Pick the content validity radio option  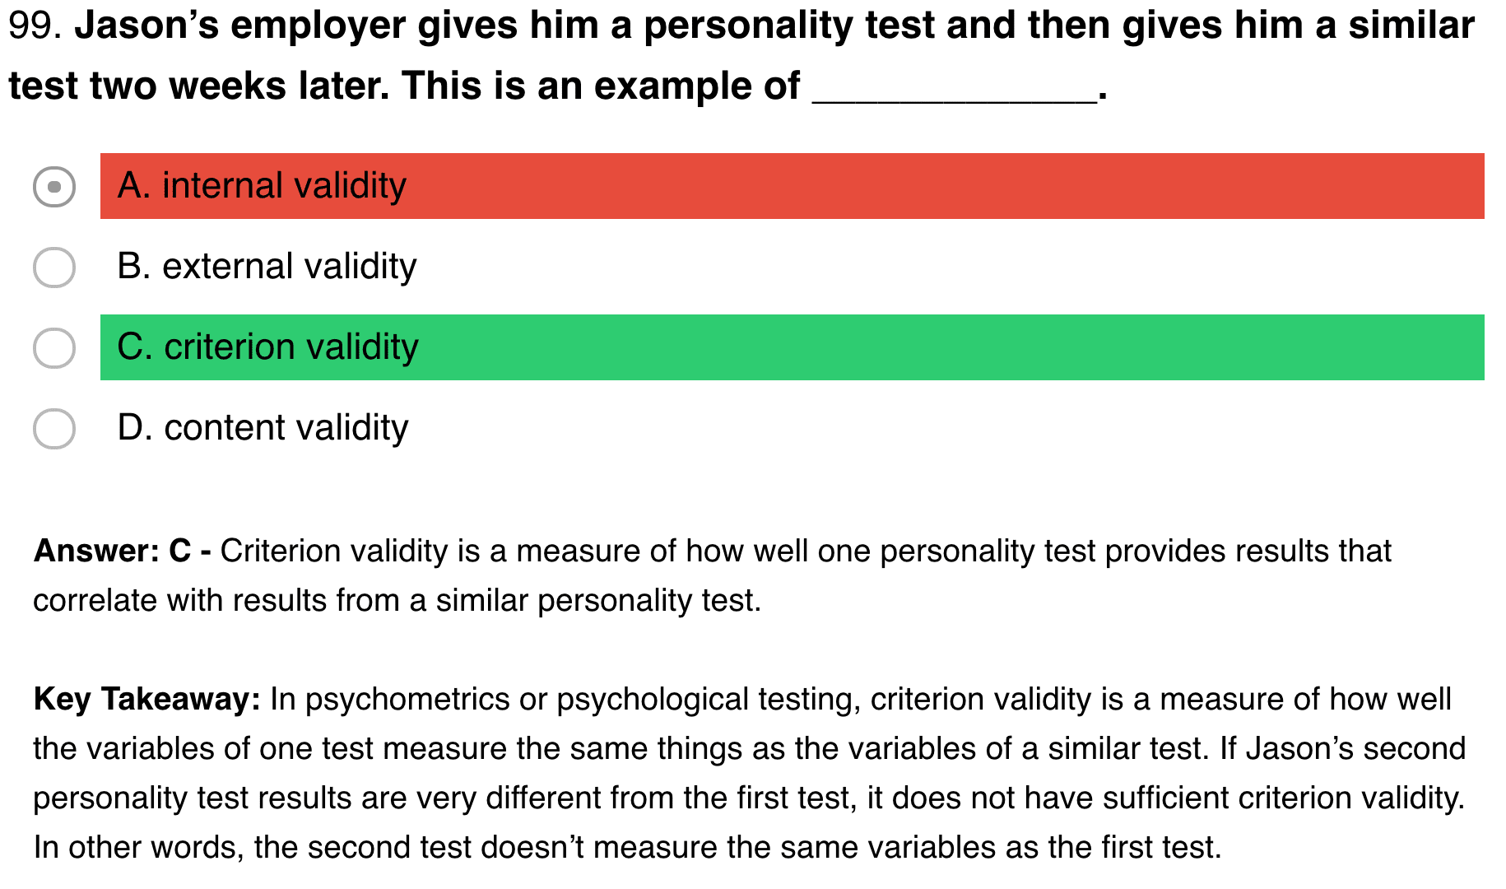[54, 428]
